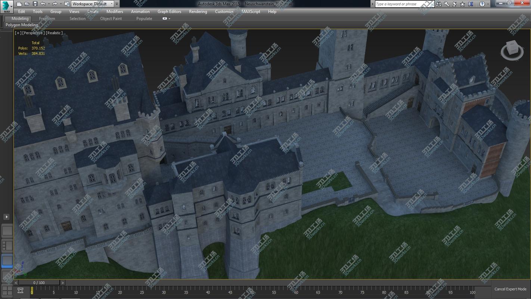Click the next frame arrow on time slider
The height and width of the screenshot is (299, 531).
pyautogui.click(x=62, y=283)
